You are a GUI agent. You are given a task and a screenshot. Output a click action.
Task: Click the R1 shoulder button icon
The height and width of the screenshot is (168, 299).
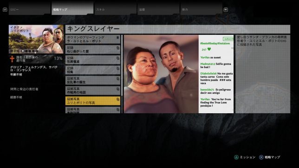pyautogui.click(x=226, y=10)
